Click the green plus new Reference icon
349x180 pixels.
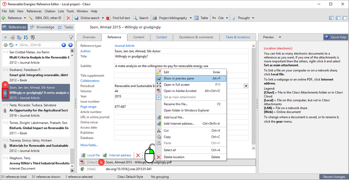(3, 18)
